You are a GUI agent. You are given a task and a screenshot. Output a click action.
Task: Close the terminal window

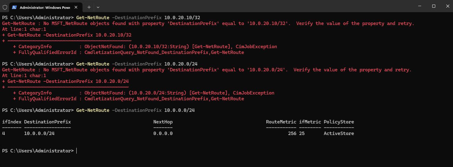(x=446, y=6)
